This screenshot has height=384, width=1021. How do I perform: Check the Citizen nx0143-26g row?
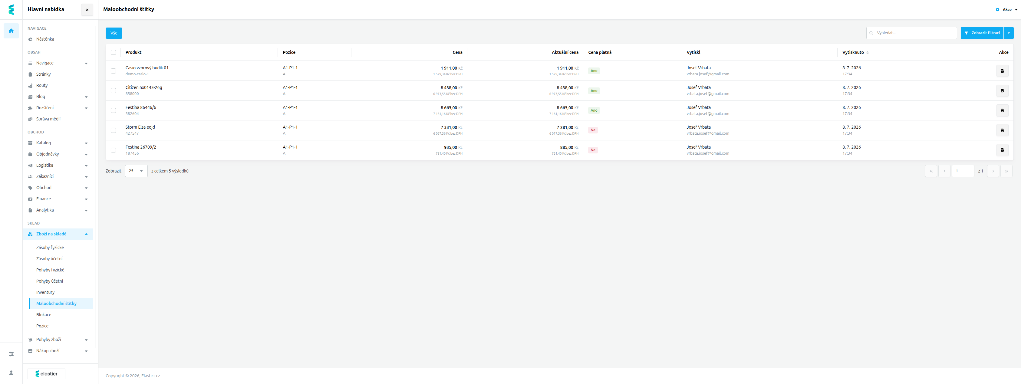tap(113, 91)
